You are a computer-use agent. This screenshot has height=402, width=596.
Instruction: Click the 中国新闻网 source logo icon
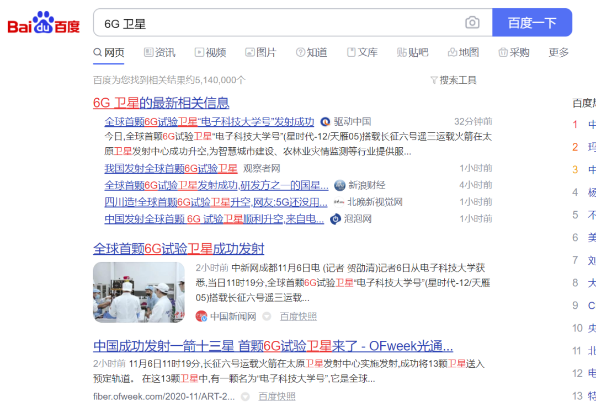coord(201,316)
